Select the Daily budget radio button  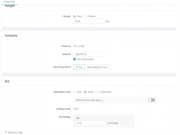75,16
